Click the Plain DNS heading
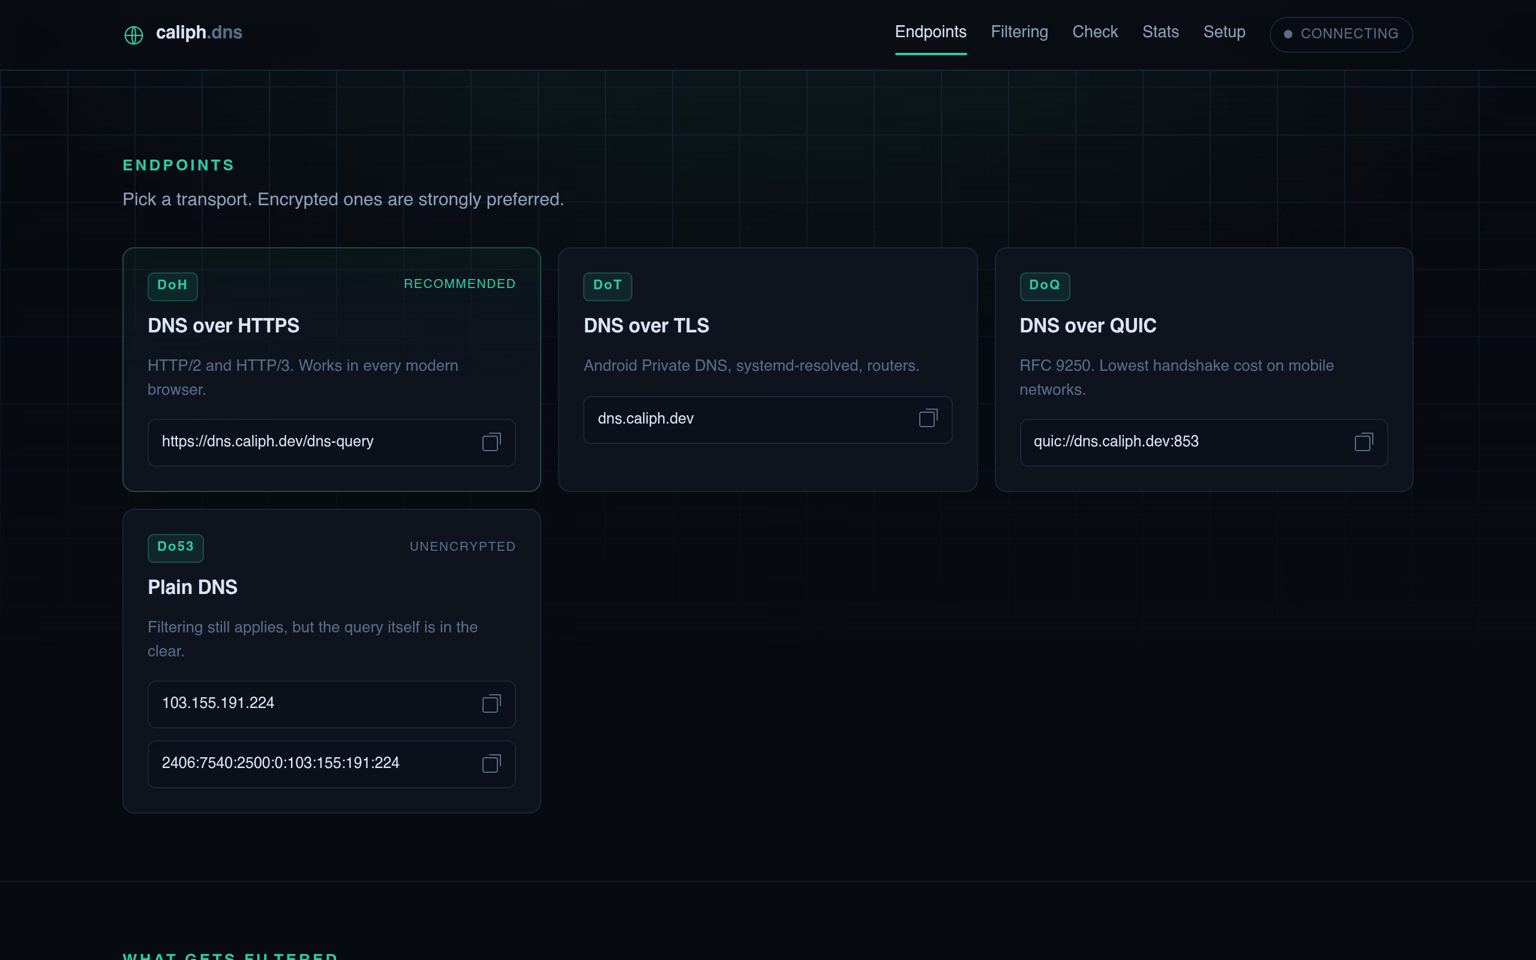 point(193,587)
